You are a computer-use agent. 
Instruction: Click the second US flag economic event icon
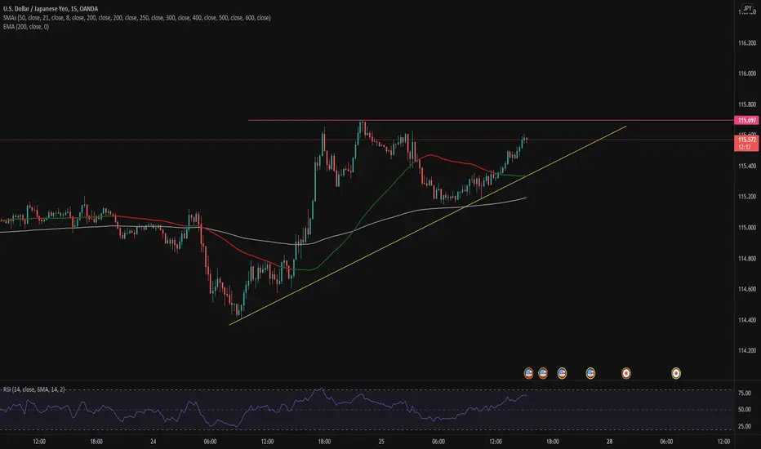pos(543,373)
